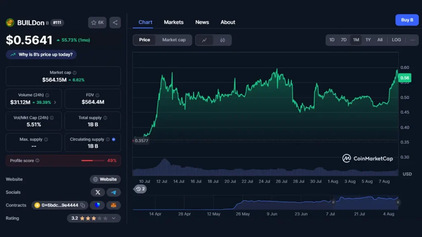422x237 pixels.
Task: Click the Volume (24h) info icon
Action: click(47, 95)
